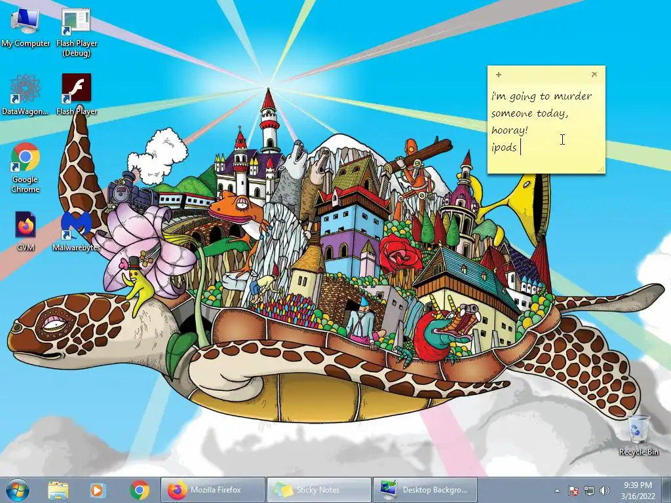Viewport: 671px width, 503px height.
Task: Open the volume speaker tray icon
Action: pyautogui.click(x=605, y=491)
